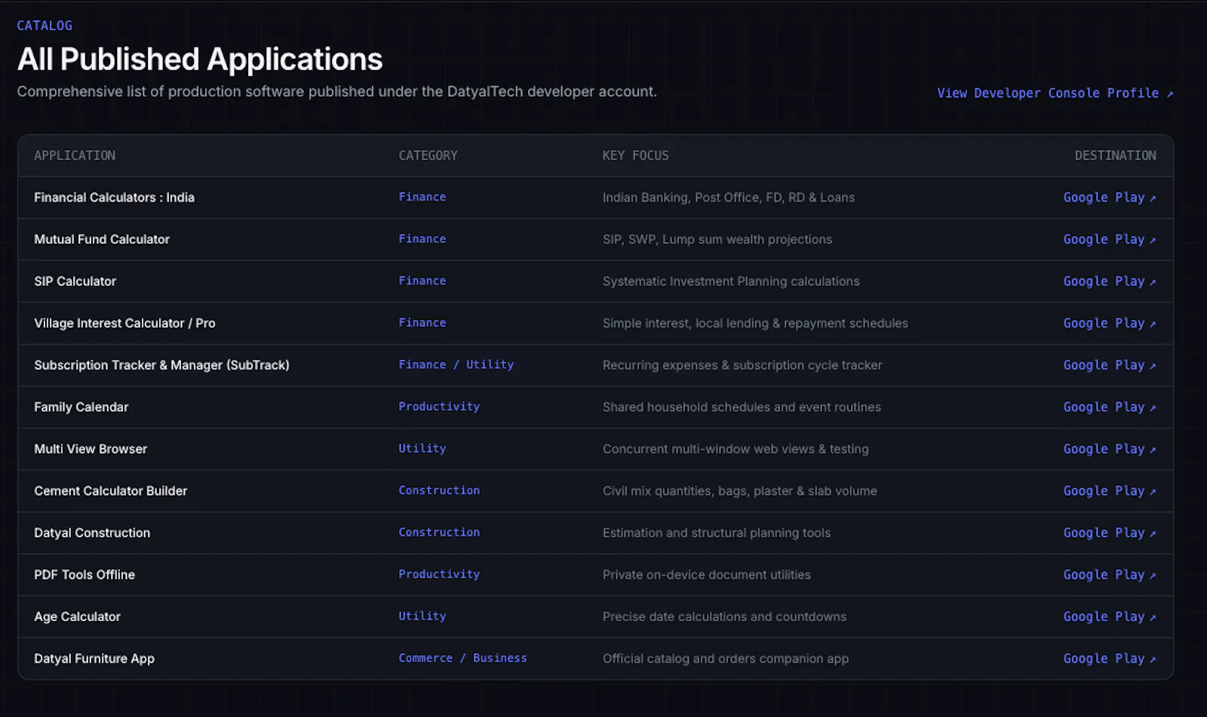The image size is (1207, 717).
Task: Select the Cement Calculator Builder app name
Action: [110, 491]
